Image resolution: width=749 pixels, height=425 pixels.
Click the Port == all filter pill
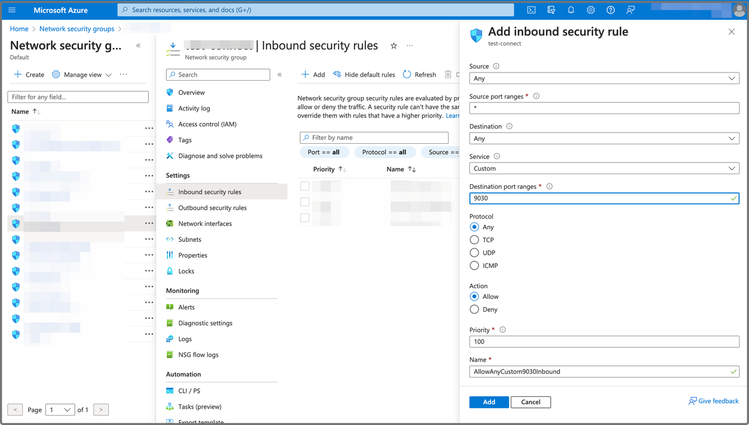[324, 152]
